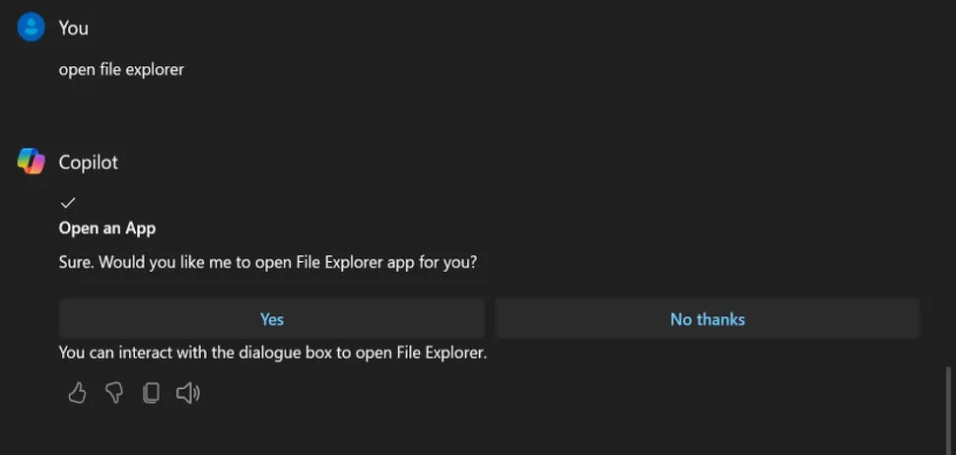Click 'You can interact with the dialogue box' text
956x455 pixels.
[273, 353]
